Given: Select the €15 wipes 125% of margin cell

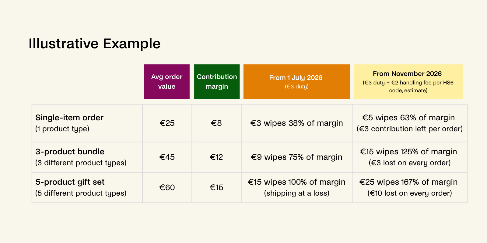Looking at the screenshot, I should (x=410, y=157).
